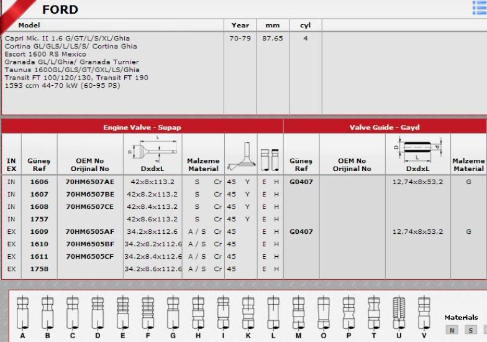
Task: Open Güneş reference 1606 valve row
Action: pyautogui.click(x=39, y=182)
